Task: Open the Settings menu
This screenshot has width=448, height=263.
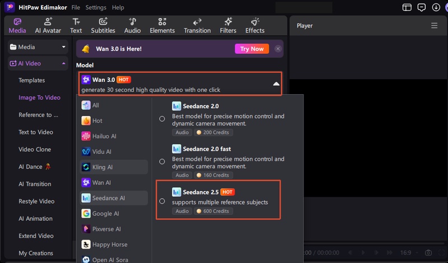Action: click(96, 7)
